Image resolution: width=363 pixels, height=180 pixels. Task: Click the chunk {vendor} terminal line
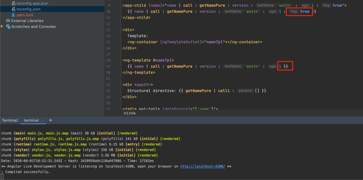[x=79, y=155]
